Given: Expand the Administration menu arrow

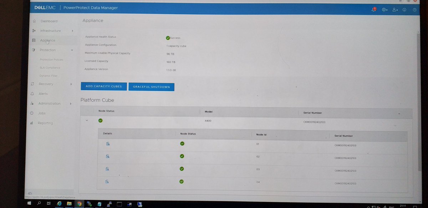Looking at the screenshot, I should click(71, 104).
